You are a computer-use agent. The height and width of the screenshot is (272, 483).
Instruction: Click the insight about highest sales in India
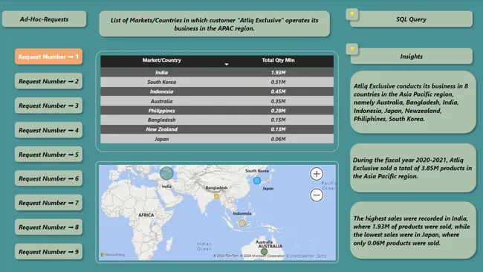412,230
